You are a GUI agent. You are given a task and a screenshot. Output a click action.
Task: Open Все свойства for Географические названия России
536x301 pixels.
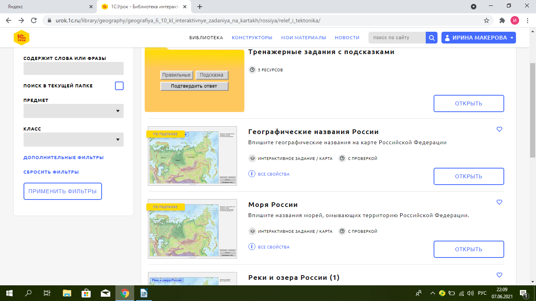pos(273,174)
